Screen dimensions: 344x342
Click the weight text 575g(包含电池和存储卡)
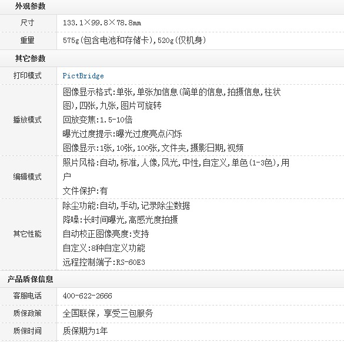108,41
